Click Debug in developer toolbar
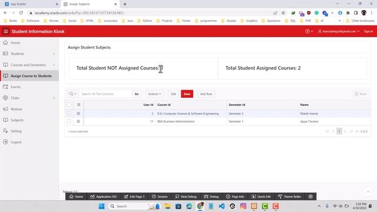The width and height of the screenshot is (377, 212). pyautogui.click(x=211, y=196)
